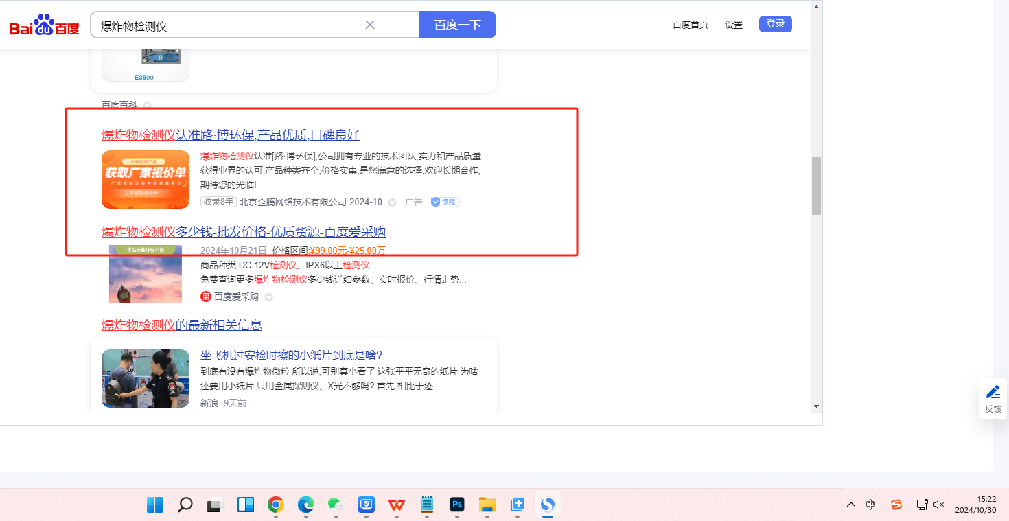The width and height of the screenshot is (1009, 521).
Task: Click the Baidu logo
Action: [x=44, y=25]
